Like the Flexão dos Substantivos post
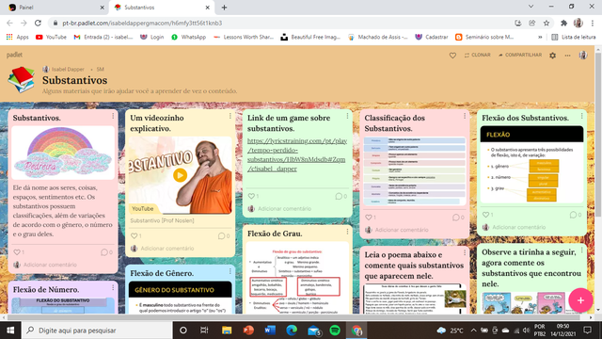The image size is (602, 339). [485, 215]
